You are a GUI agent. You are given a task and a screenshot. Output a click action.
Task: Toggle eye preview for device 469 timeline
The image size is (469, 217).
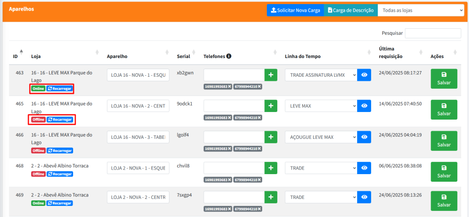364,197
